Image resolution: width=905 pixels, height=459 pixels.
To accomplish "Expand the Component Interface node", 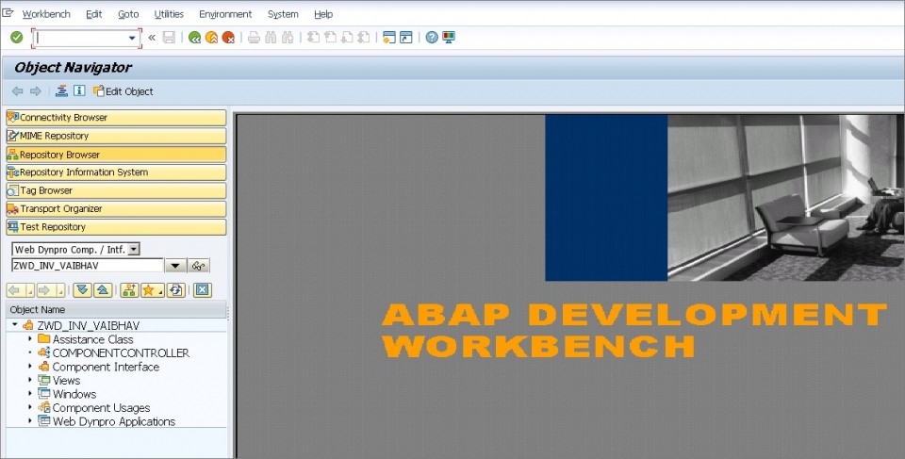I will pos(30,366).
